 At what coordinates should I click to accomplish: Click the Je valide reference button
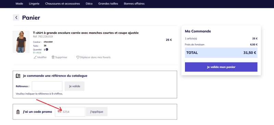coord(75,86)
